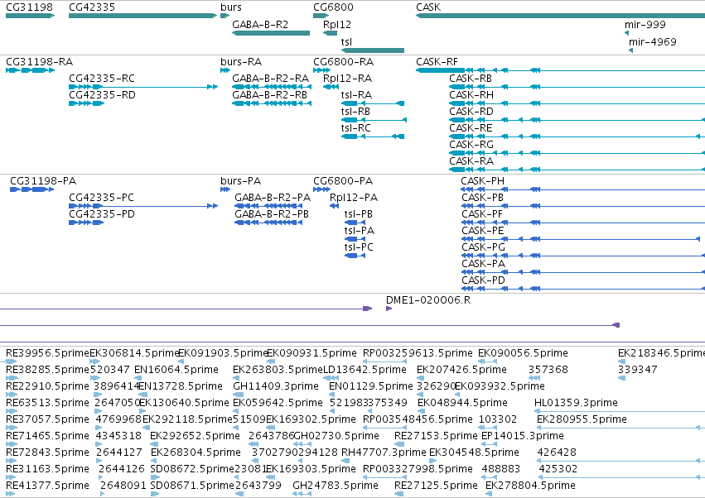Screen dimensions: 705x498
Task: Click the CG31198 gene label
Action: pyautogui.click(x=29, y=7)
